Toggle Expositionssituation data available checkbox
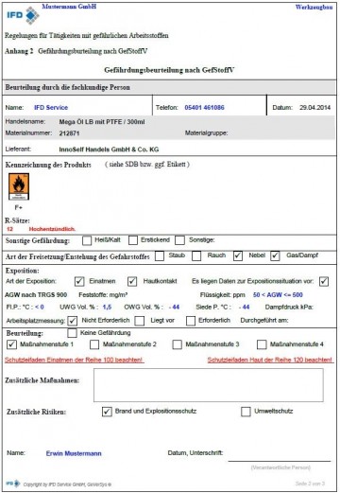The height and width of the screenshot is (493, 340). [x=324, y=281]
